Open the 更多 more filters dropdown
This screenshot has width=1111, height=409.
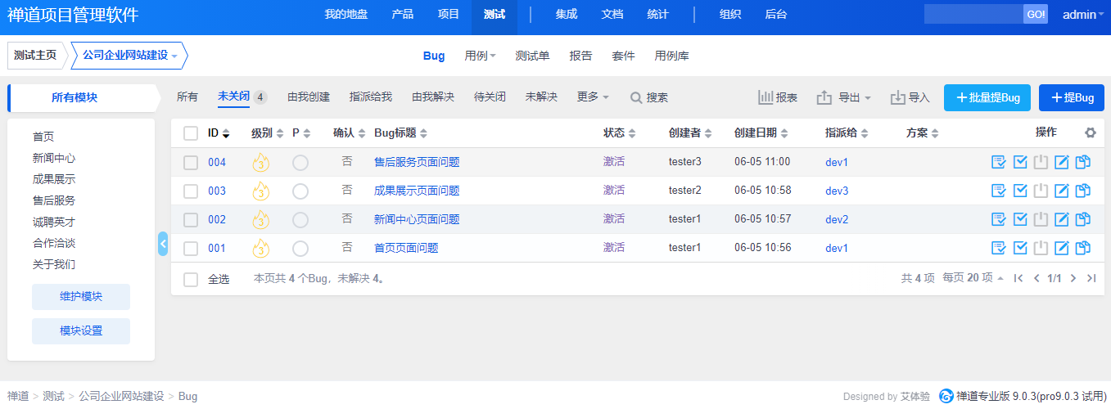[593, 97]
